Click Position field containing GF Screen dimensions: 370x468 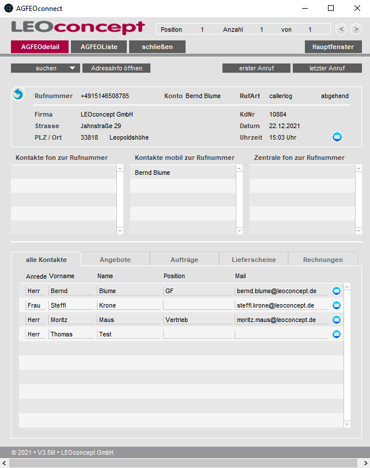tap(198, 291)
